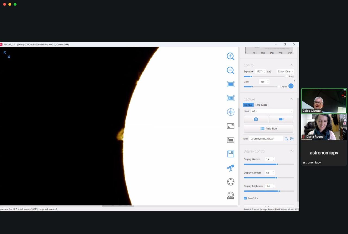
Task: Switch to the Normal capture tab
Action: point(248,105)
